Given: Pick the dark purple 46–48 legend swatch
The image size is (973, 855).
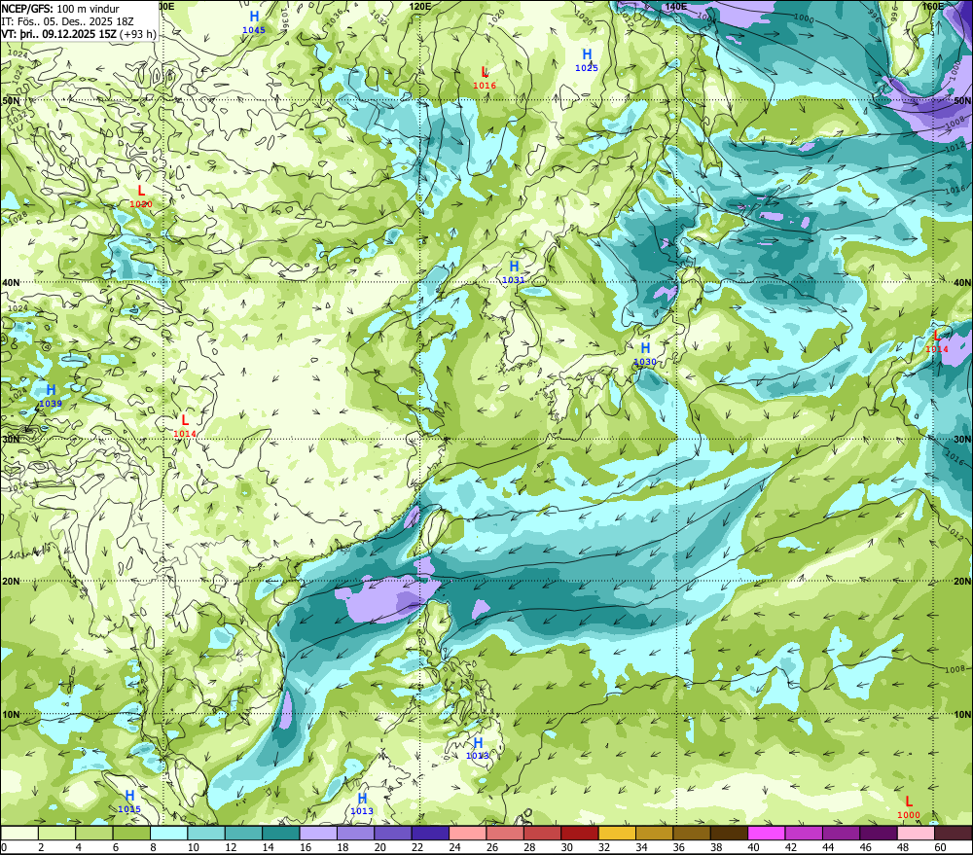Looking at the screenshot, I should pos(878,833).
